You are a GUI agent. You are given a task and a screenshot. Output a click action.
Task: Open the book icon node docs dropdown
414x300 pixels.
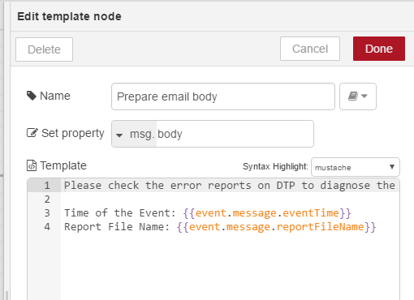(x=358, y=96)
